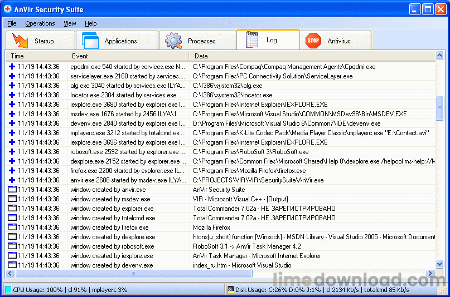Click the blue plus icon beside cpqdmi.exe
The width and height of the screenshot is (450, 297).
click(12, 67)
